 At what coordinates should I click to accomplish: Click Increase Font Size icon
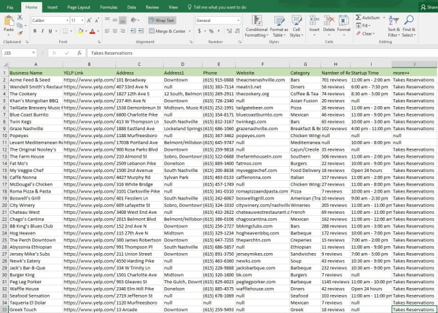point(89,21)
